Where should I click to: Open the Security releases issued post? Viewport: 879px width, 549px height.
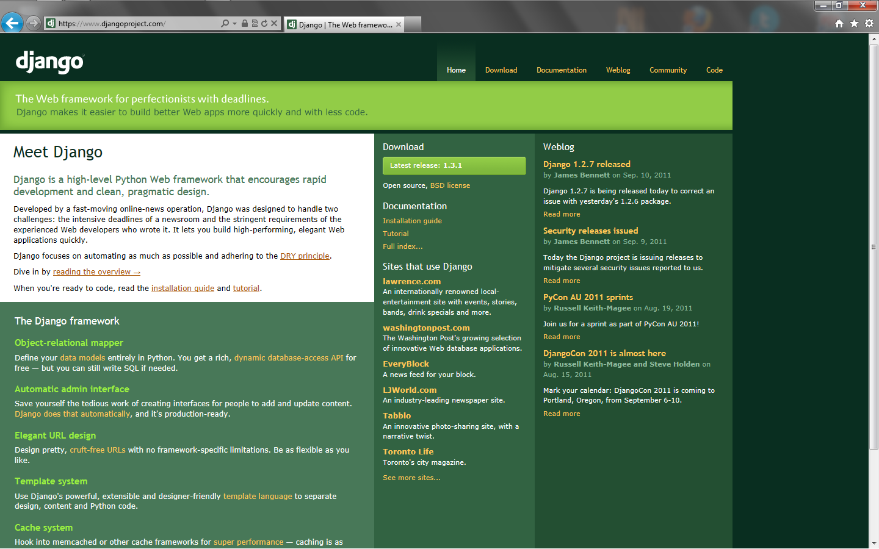click(x=590, y=231)
